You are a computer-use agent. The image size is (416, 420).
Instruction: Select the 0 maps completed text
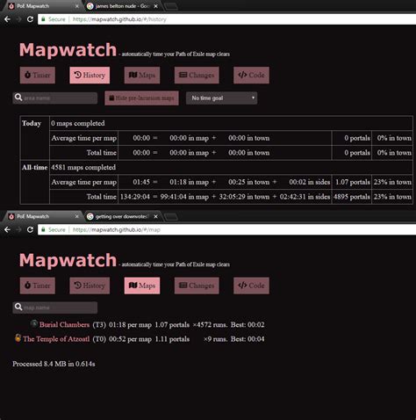click(x=78, y=123)
